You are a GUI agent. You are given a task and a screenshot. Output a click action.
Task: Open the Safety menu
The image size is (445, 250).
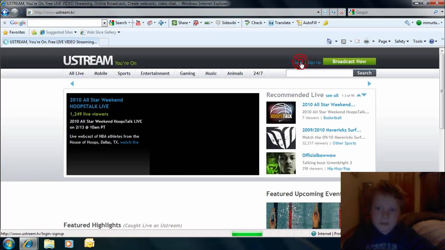pyautogui.click(x=402, y=41)
